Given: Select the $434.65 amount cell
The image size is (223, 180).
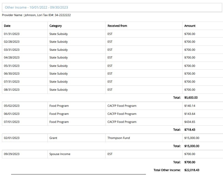Looking at the screenshot, I should point(190,122).
